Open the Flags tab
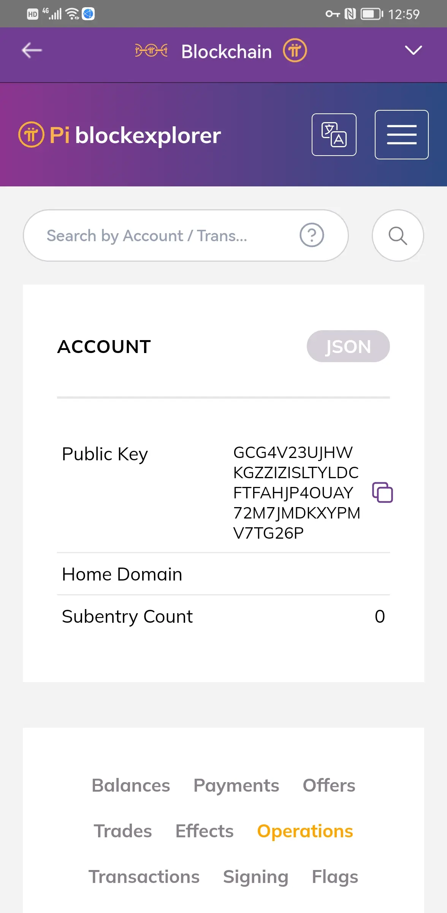The width and height of the screenshot is (447, 913). pos(335,877)
